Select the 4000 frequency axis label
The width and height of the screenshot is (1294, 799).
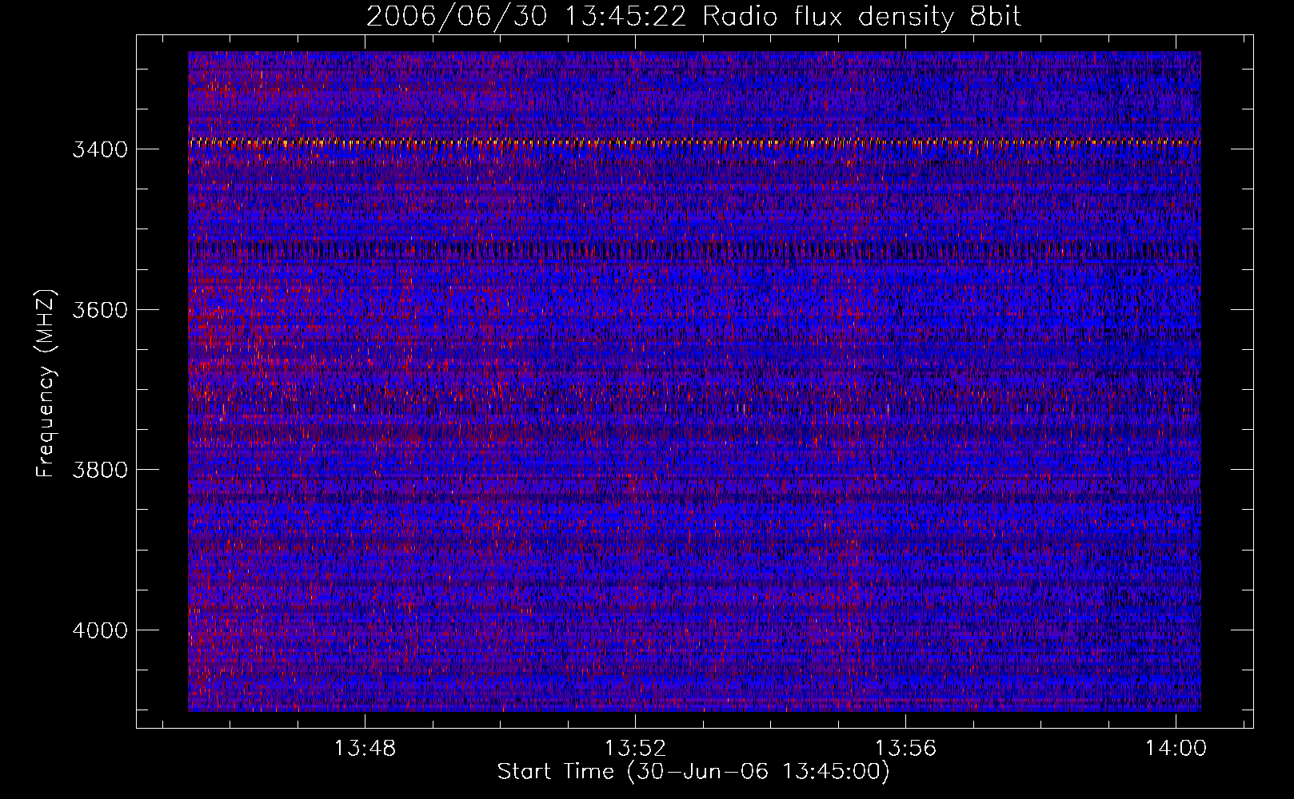pyautogui.click(x=100, y=630)
